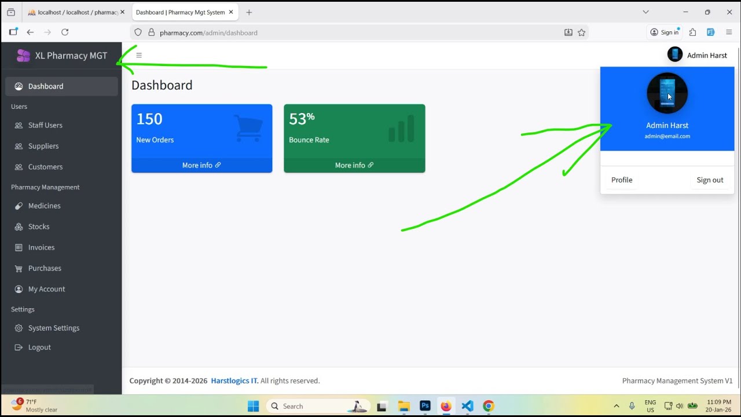741x417 pixels.
Task: Open the Medicines page
Action: 61,206
